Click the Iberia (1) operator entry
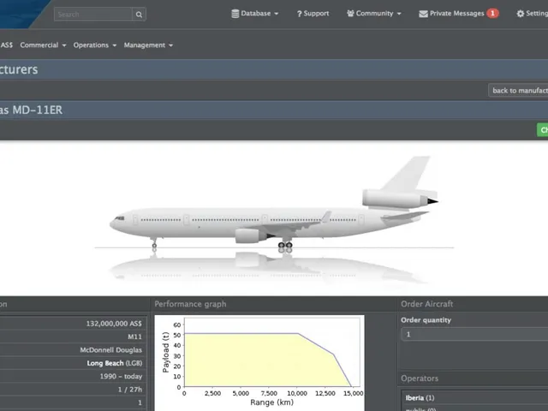 pyautogui.click(x=420, y=397)
